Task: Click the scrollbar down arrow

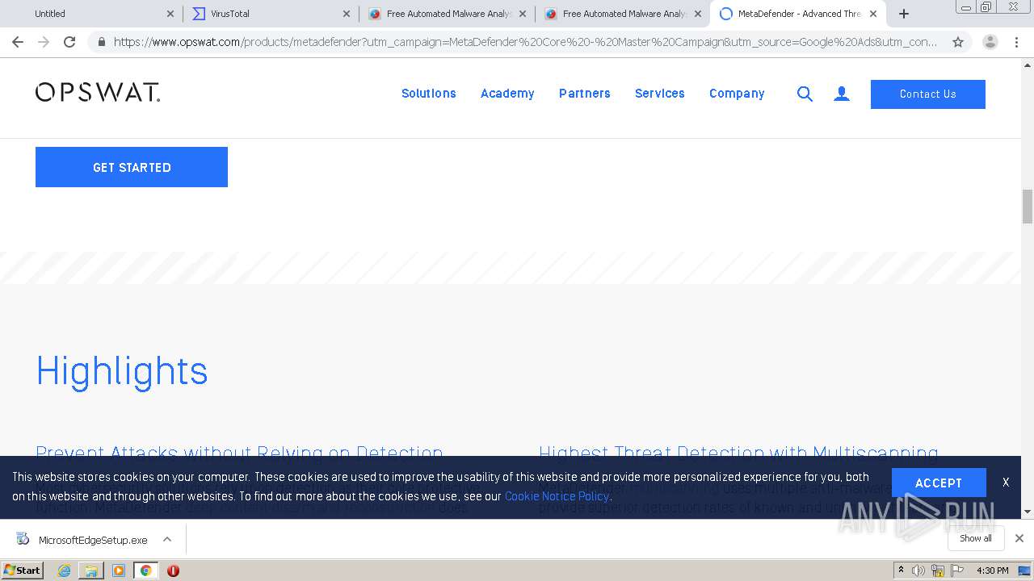Action: pyautogui.click(x=1028, y=512)
